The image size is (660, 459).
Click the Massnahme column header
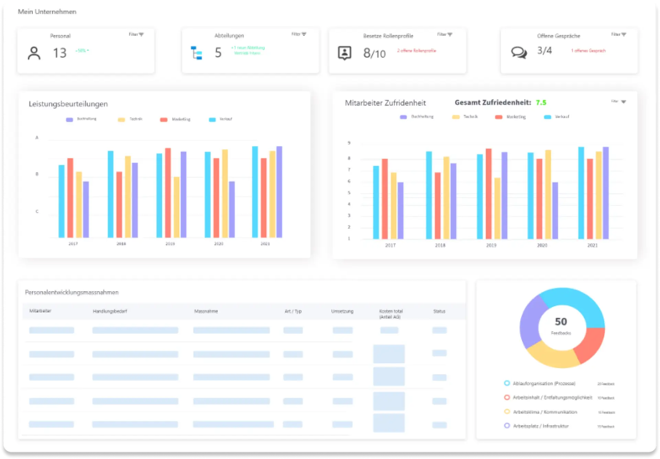[x=206, y=311]
